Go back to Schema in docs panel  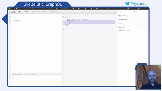tap(121, 12)
